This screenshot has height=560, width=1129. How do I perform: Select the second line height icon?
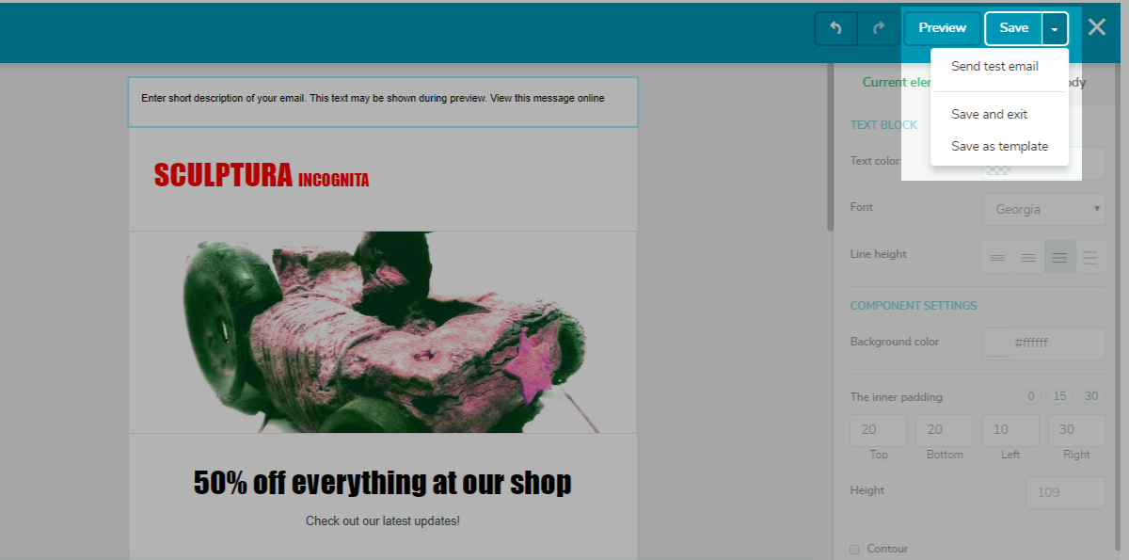tap(1028, 257)
